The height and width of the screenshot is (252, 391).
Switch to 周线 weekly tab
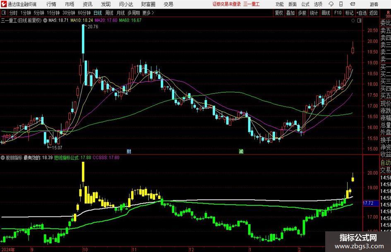[109, 13]
